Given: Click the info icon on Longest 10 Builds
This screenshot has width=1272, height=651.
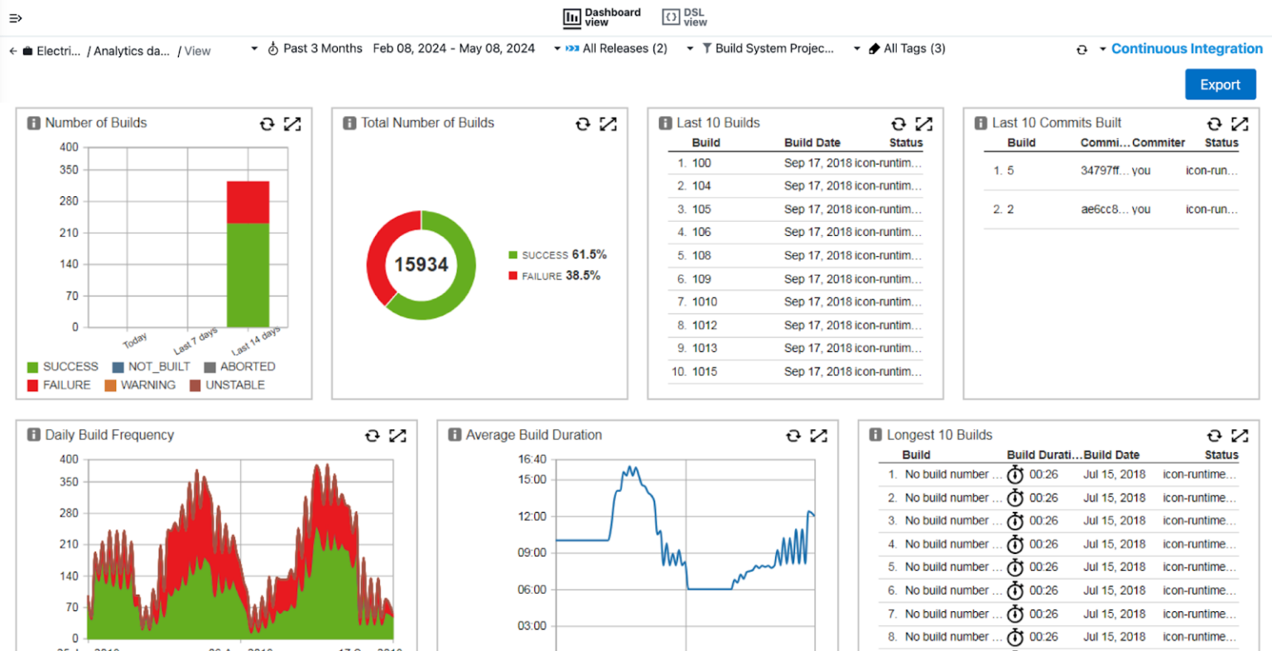Looking at the screenshot, I should click(875, 434).
